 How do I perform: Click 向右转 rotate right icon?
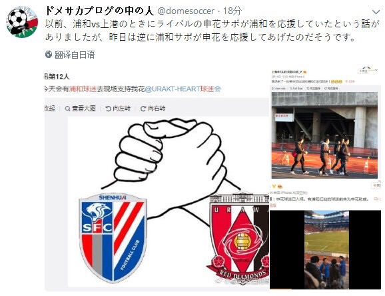[143, 109]
